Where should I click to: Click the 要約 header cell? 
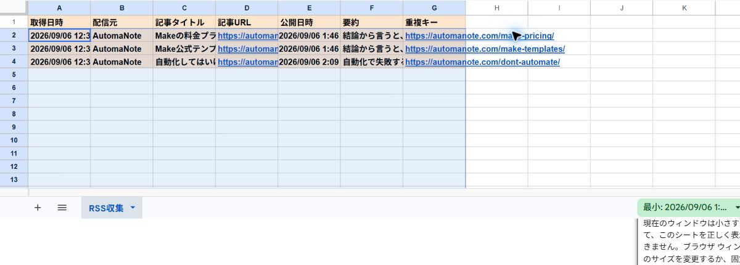pyautogui.click(x=372, y=22)
